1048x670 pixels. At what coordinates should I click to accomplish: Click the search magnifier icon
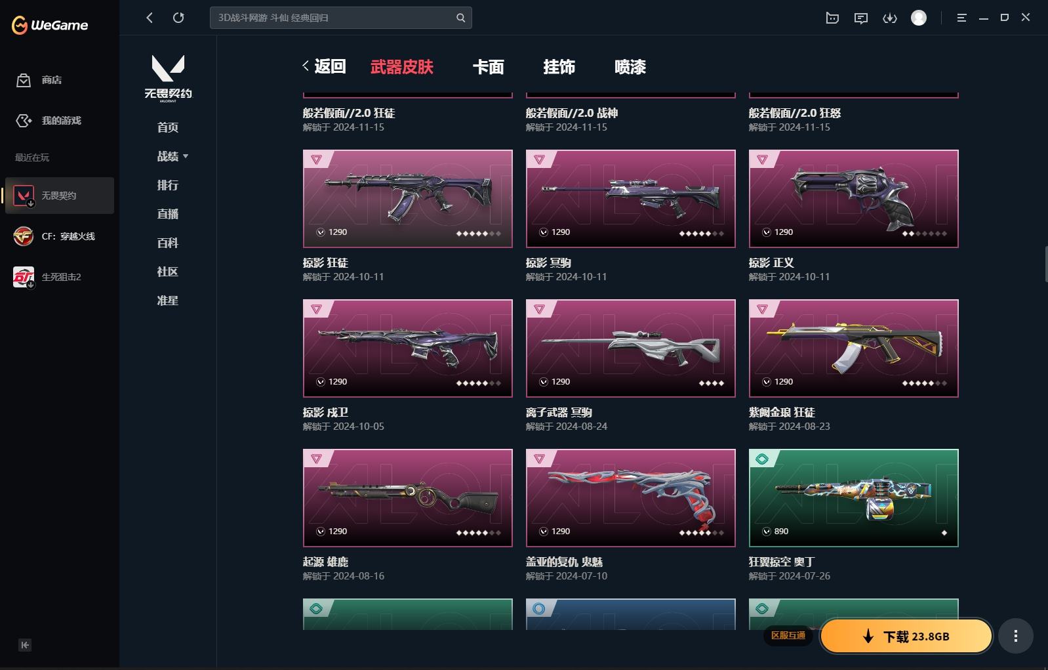[x=461, y=18]
